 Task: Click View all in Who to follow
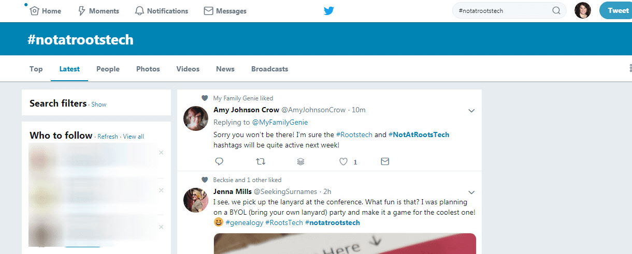click(134, 137)
